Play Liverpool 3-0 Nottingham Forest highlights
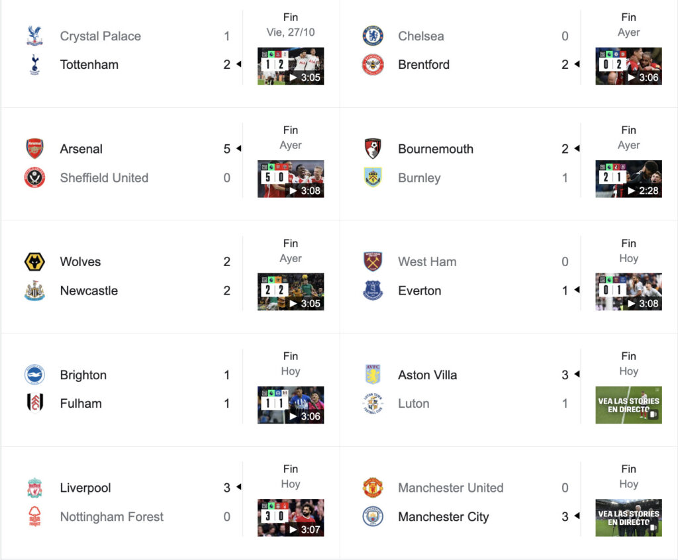 pos(291,518)
